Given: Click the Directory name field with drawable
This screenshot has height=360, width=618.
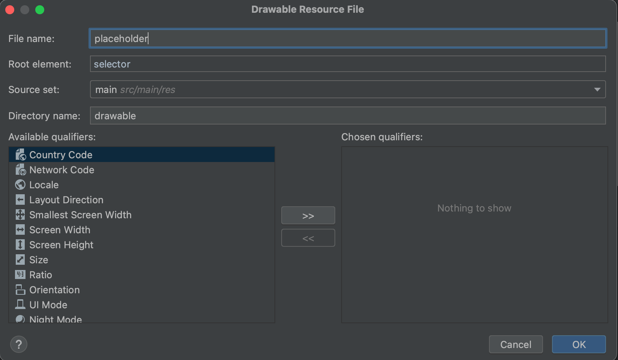Looking at the screenshot, I should [x=348, y=115].
